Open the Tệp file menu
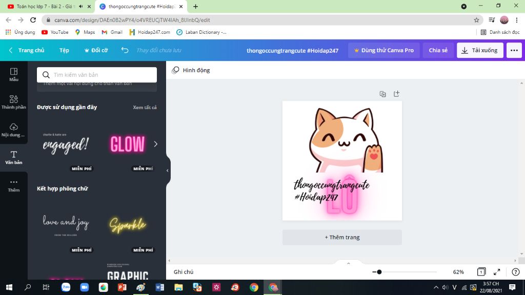Viewport: 525px width, 295px height. [x=64, y=50]
